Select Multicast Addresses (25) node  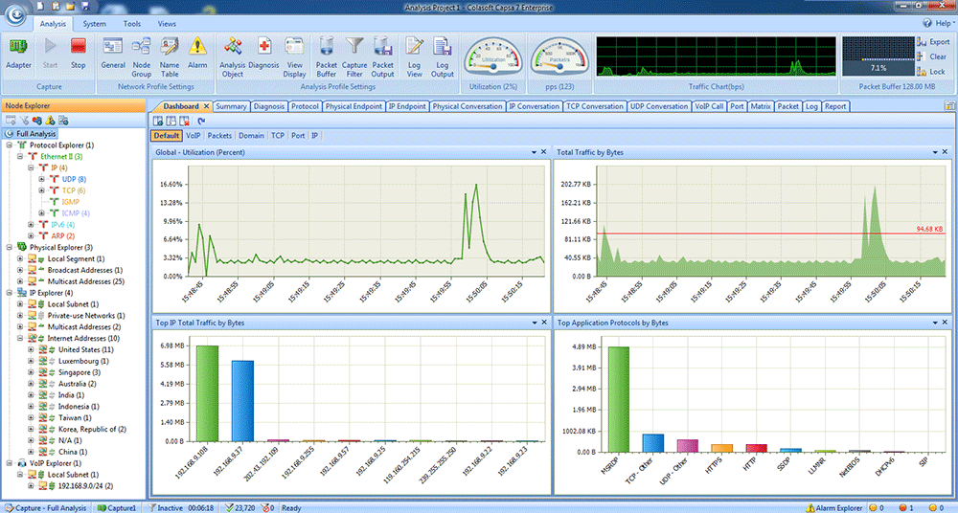86,281
